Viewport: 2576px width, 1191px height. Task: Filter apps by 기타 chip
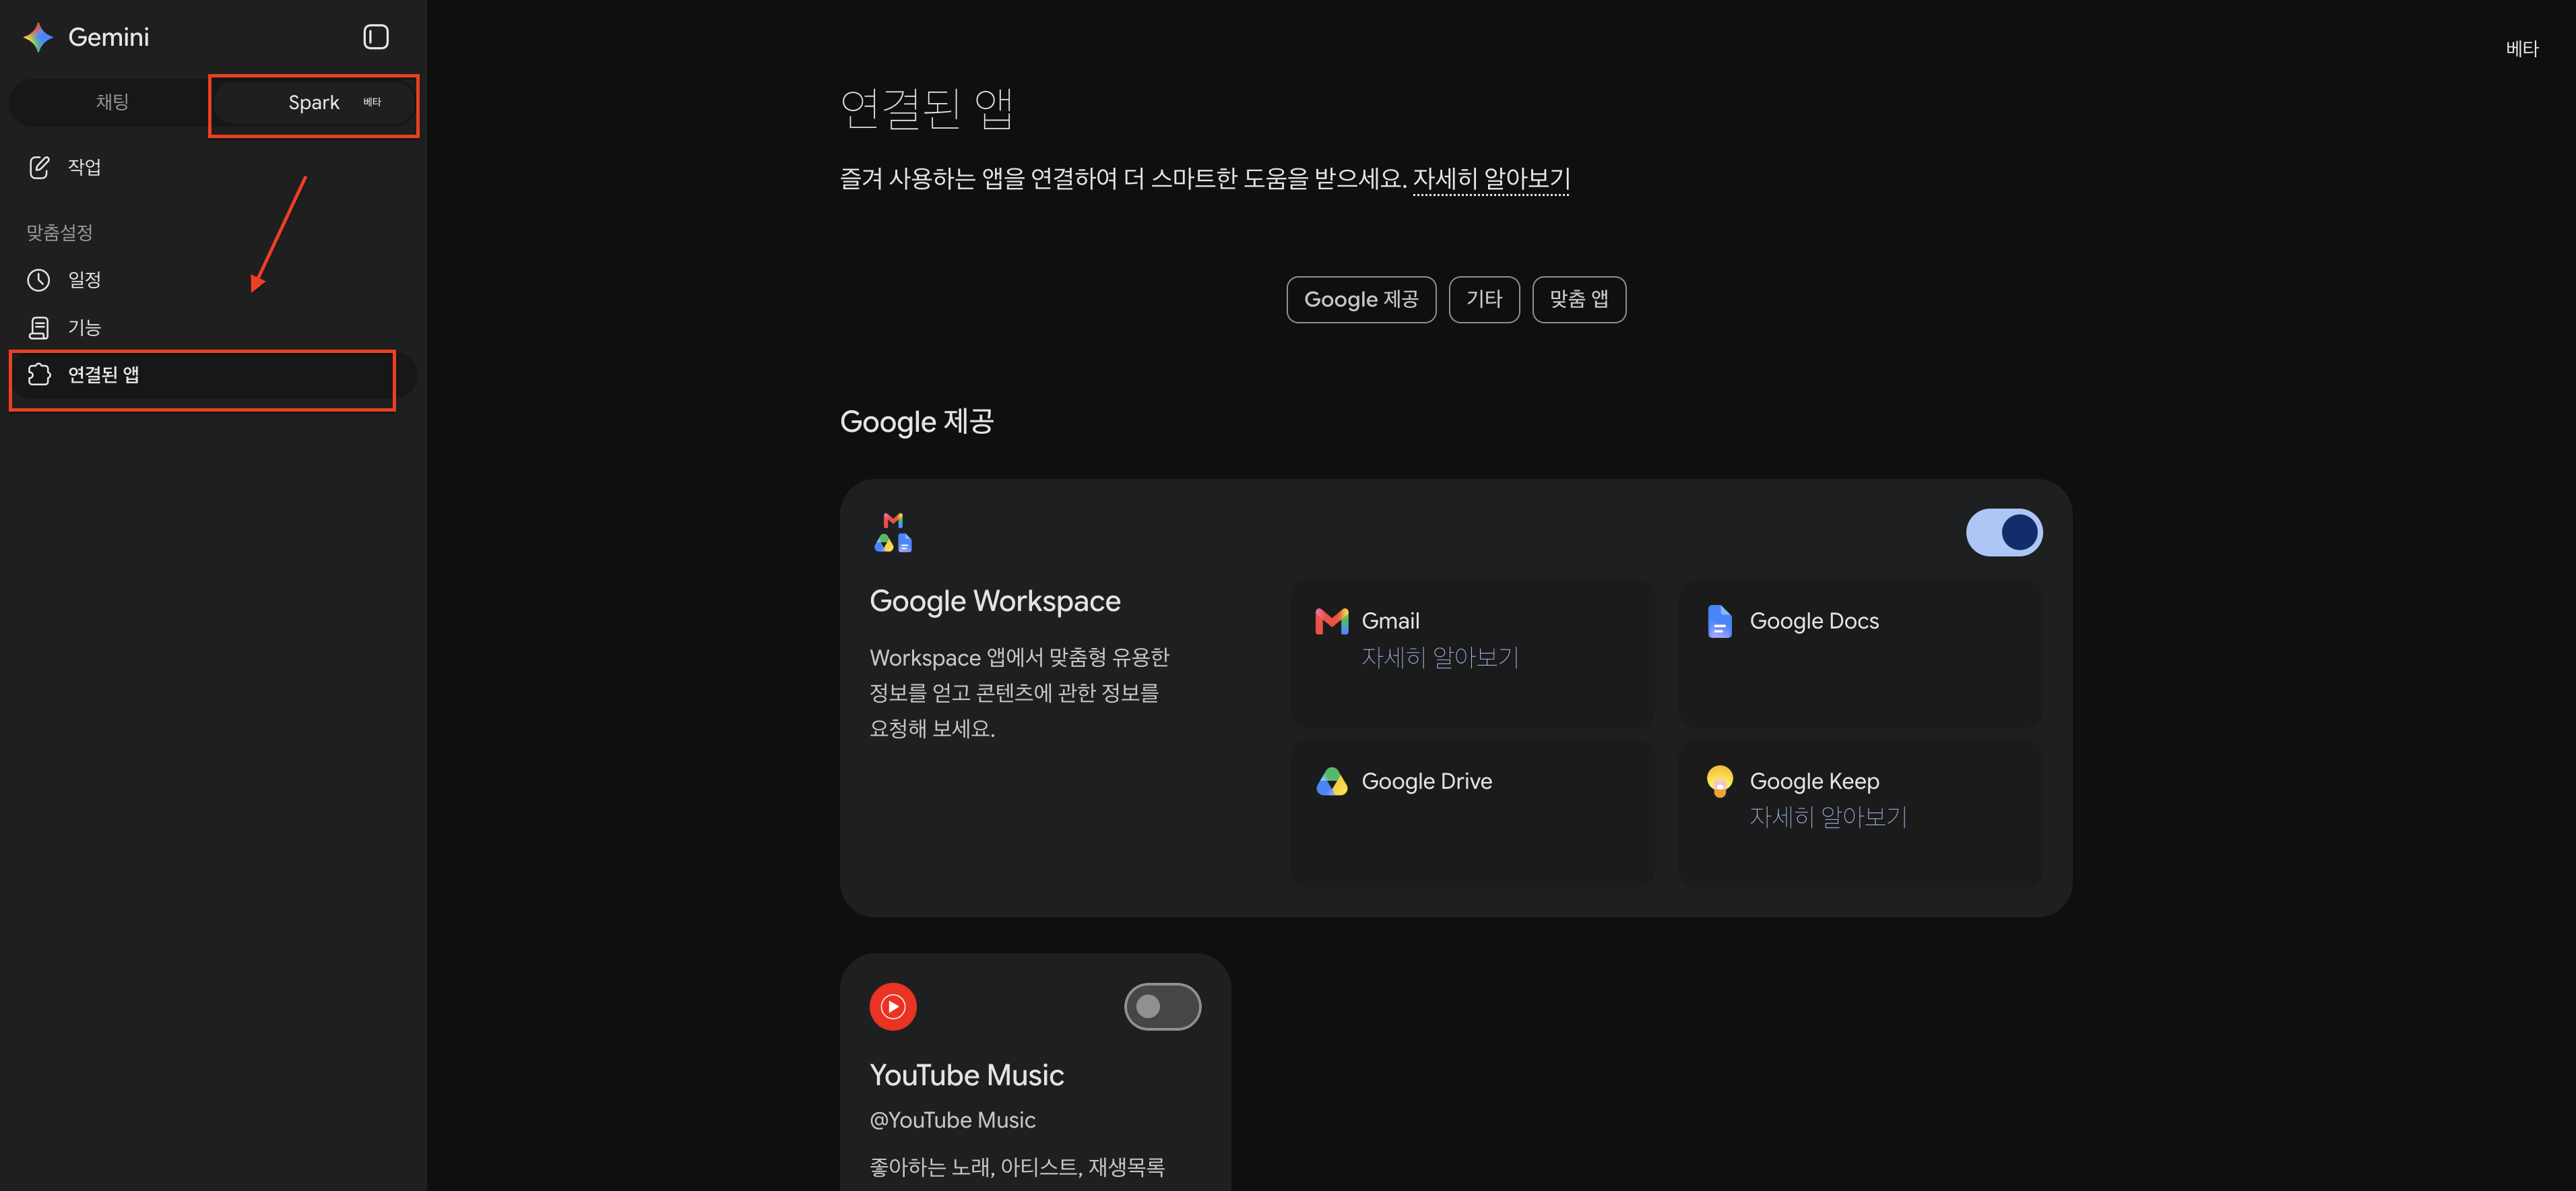1484,299
